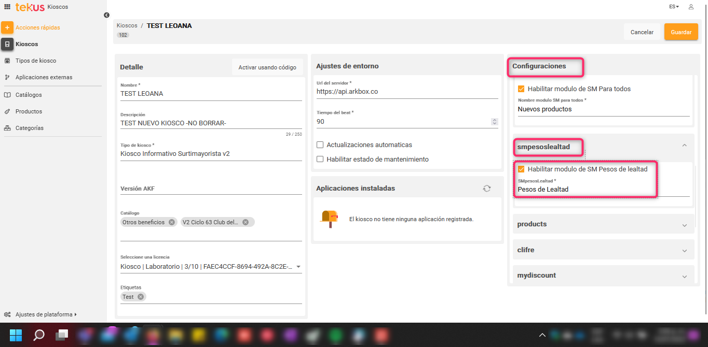Open the user account icon
708x347 pixels.
pyautogui.click(x=691, y=7)
